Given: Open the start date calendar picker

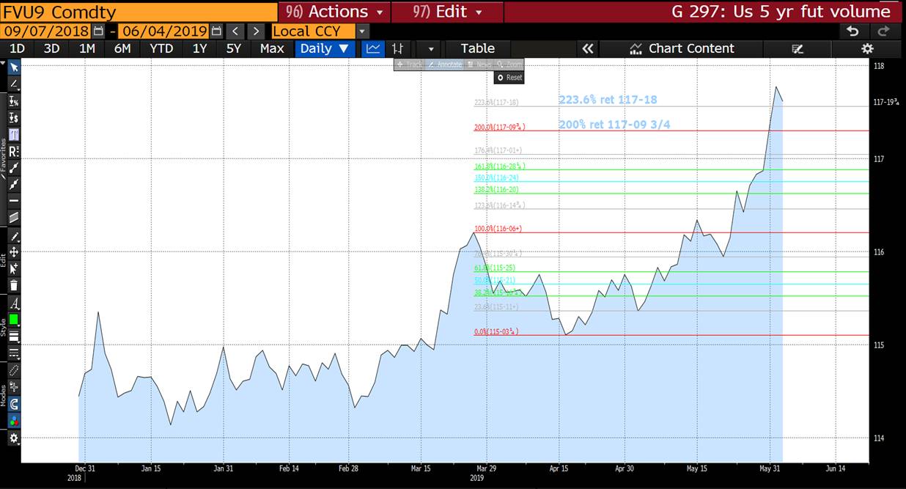Looking at the screenshot, I should (99, 32).
